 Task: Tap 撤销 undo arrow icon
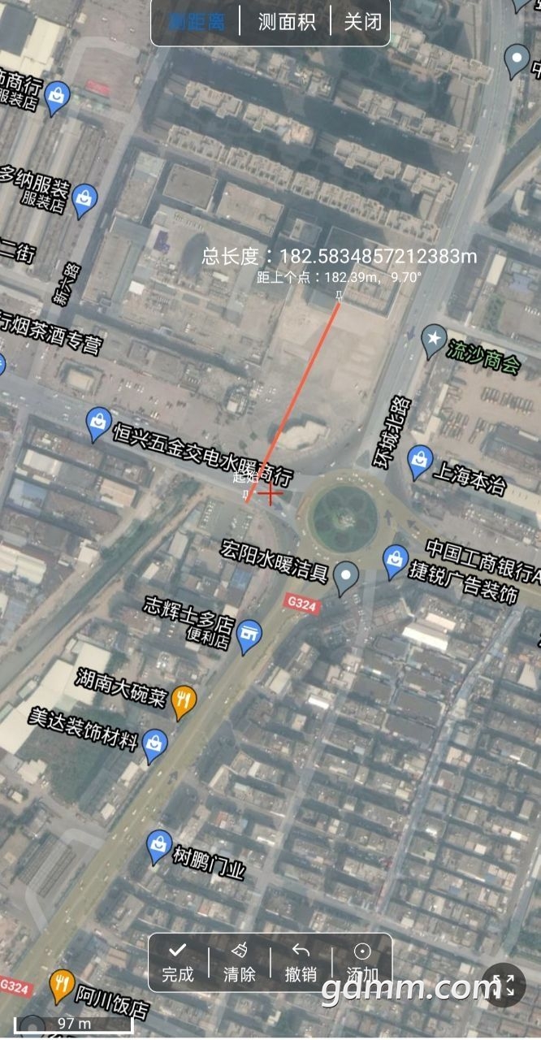(x=301, y=963)
